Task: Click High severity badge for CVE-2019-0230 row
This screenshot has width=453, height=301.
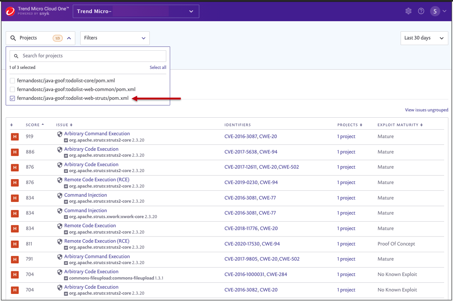Action: click(x=15, y=183)
